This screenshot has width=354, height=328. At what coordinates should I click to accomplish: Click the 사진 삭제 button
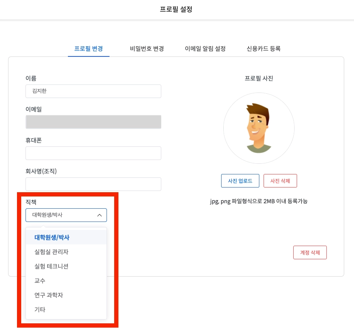(280, 181)
